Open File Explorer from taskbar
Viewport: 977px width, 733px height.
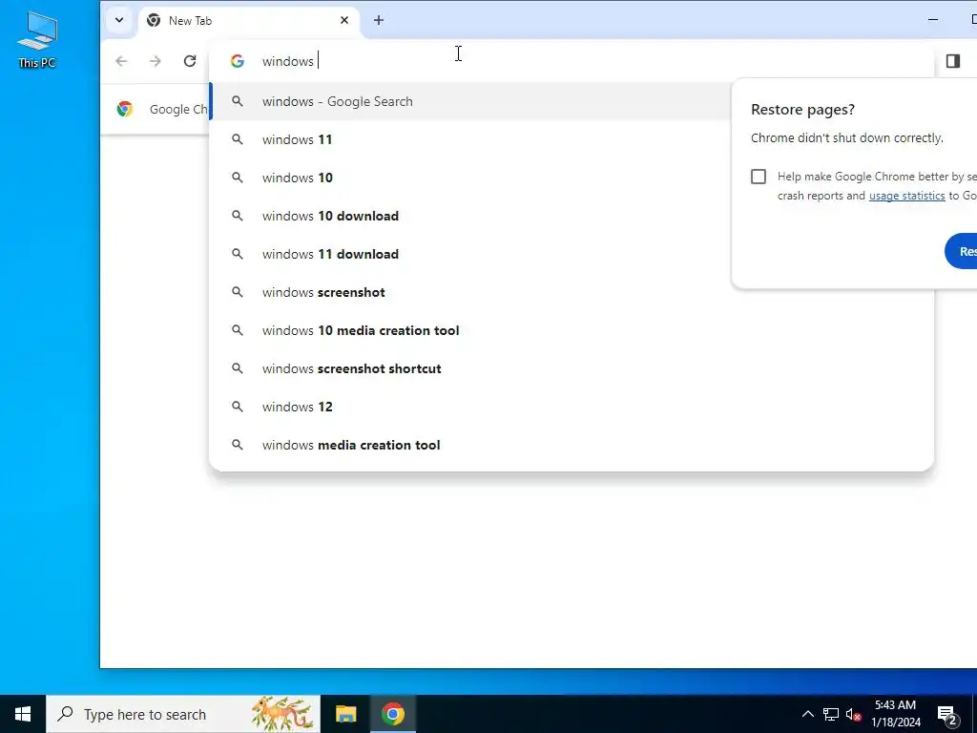pyautogui.click(x=345, y=714)
